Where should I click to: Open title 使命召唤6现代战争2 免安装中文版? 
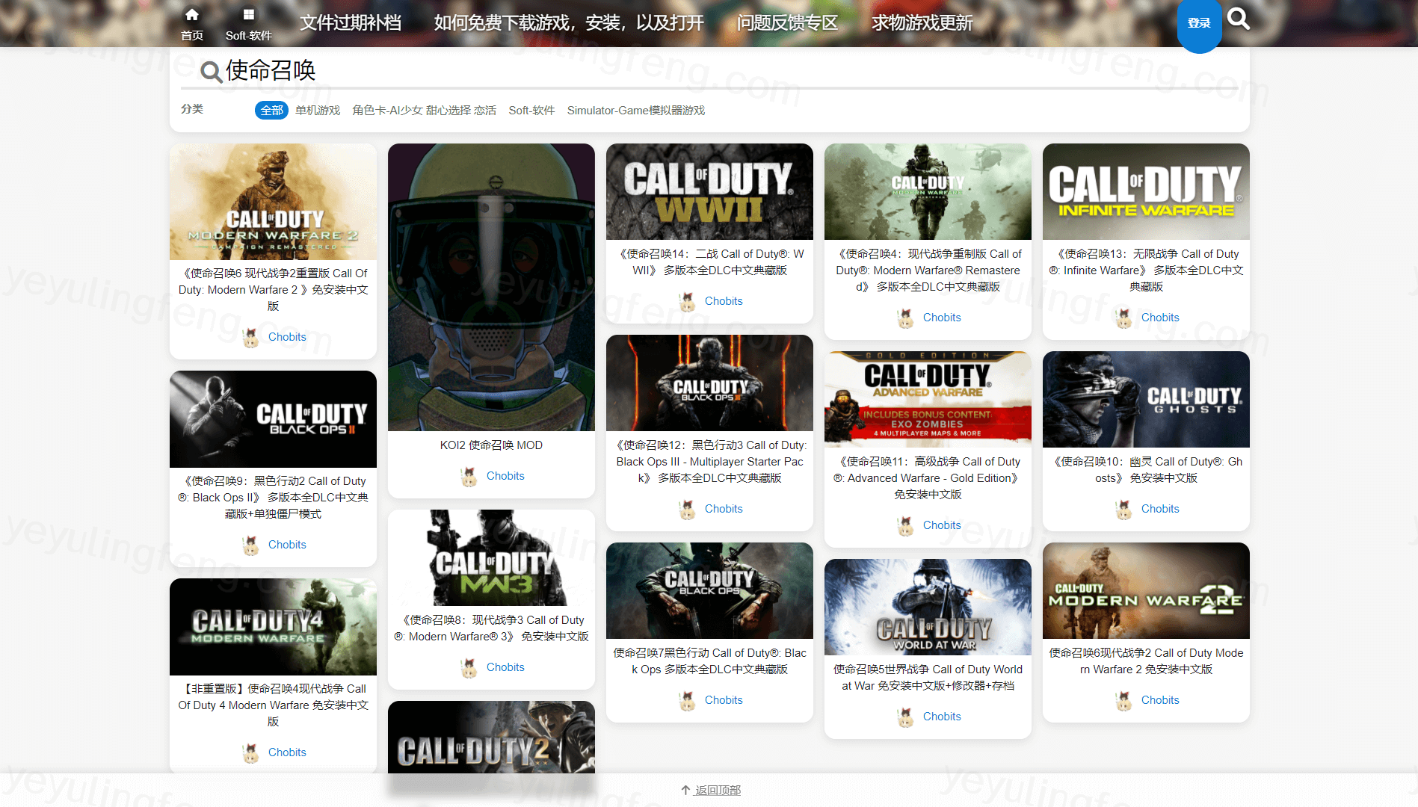(x=1147, y=661)
